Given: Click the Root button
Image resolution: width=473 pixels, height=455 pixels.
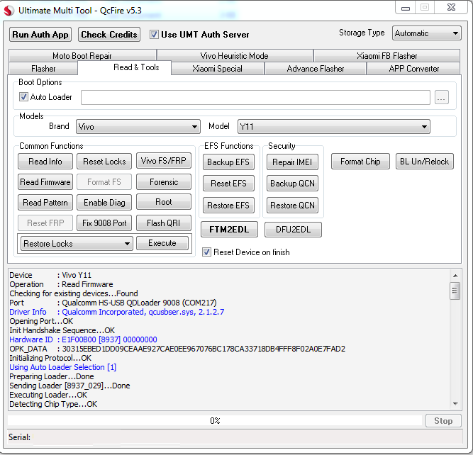Looking at the screenshot, I should 164,202.
